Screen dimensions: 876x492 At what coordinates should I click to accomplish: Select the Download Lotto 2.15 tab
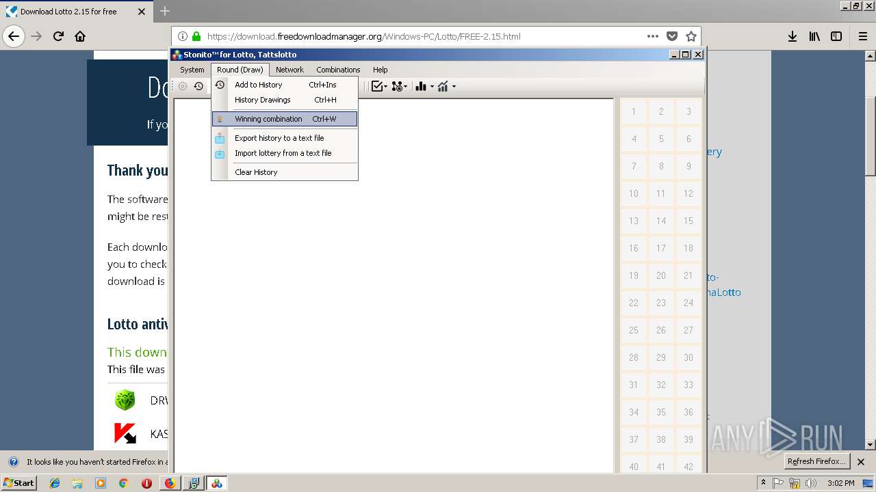[75, 12]
